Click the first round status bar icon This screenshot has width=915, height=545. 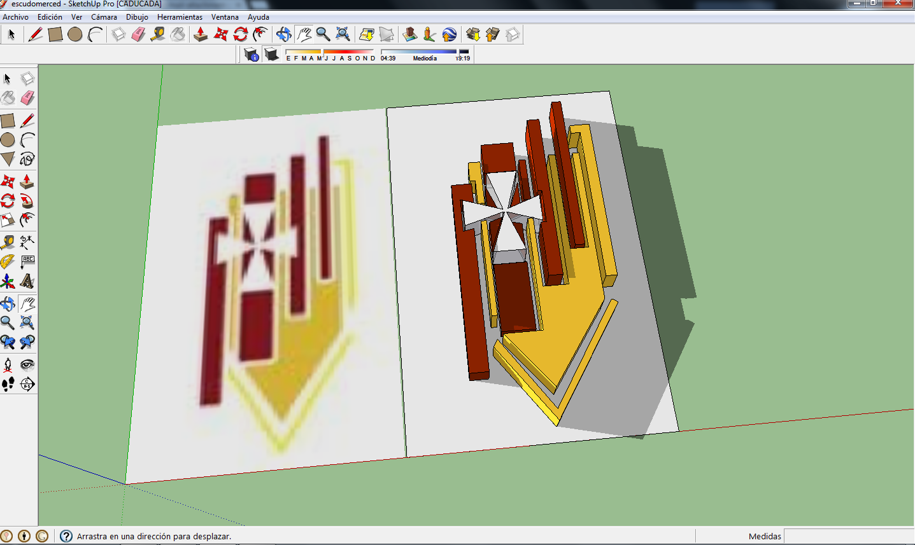pyautogui.click(x=6, y=536)
